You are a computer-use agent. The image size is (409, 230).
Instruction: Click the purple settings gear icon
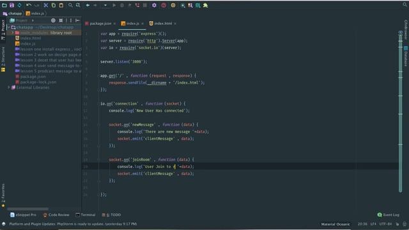[154, 5]
